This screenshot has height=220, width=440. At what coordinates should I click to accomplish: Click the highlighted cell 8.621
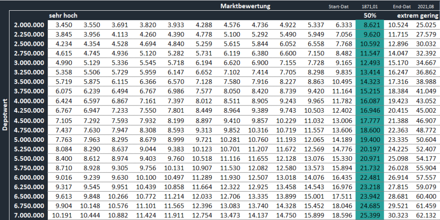(x=372, y=25)
